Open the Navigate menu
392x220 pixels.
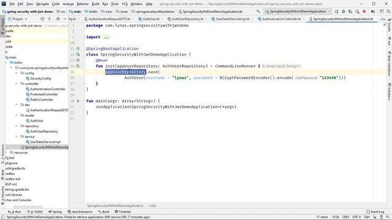click(42, 4)
